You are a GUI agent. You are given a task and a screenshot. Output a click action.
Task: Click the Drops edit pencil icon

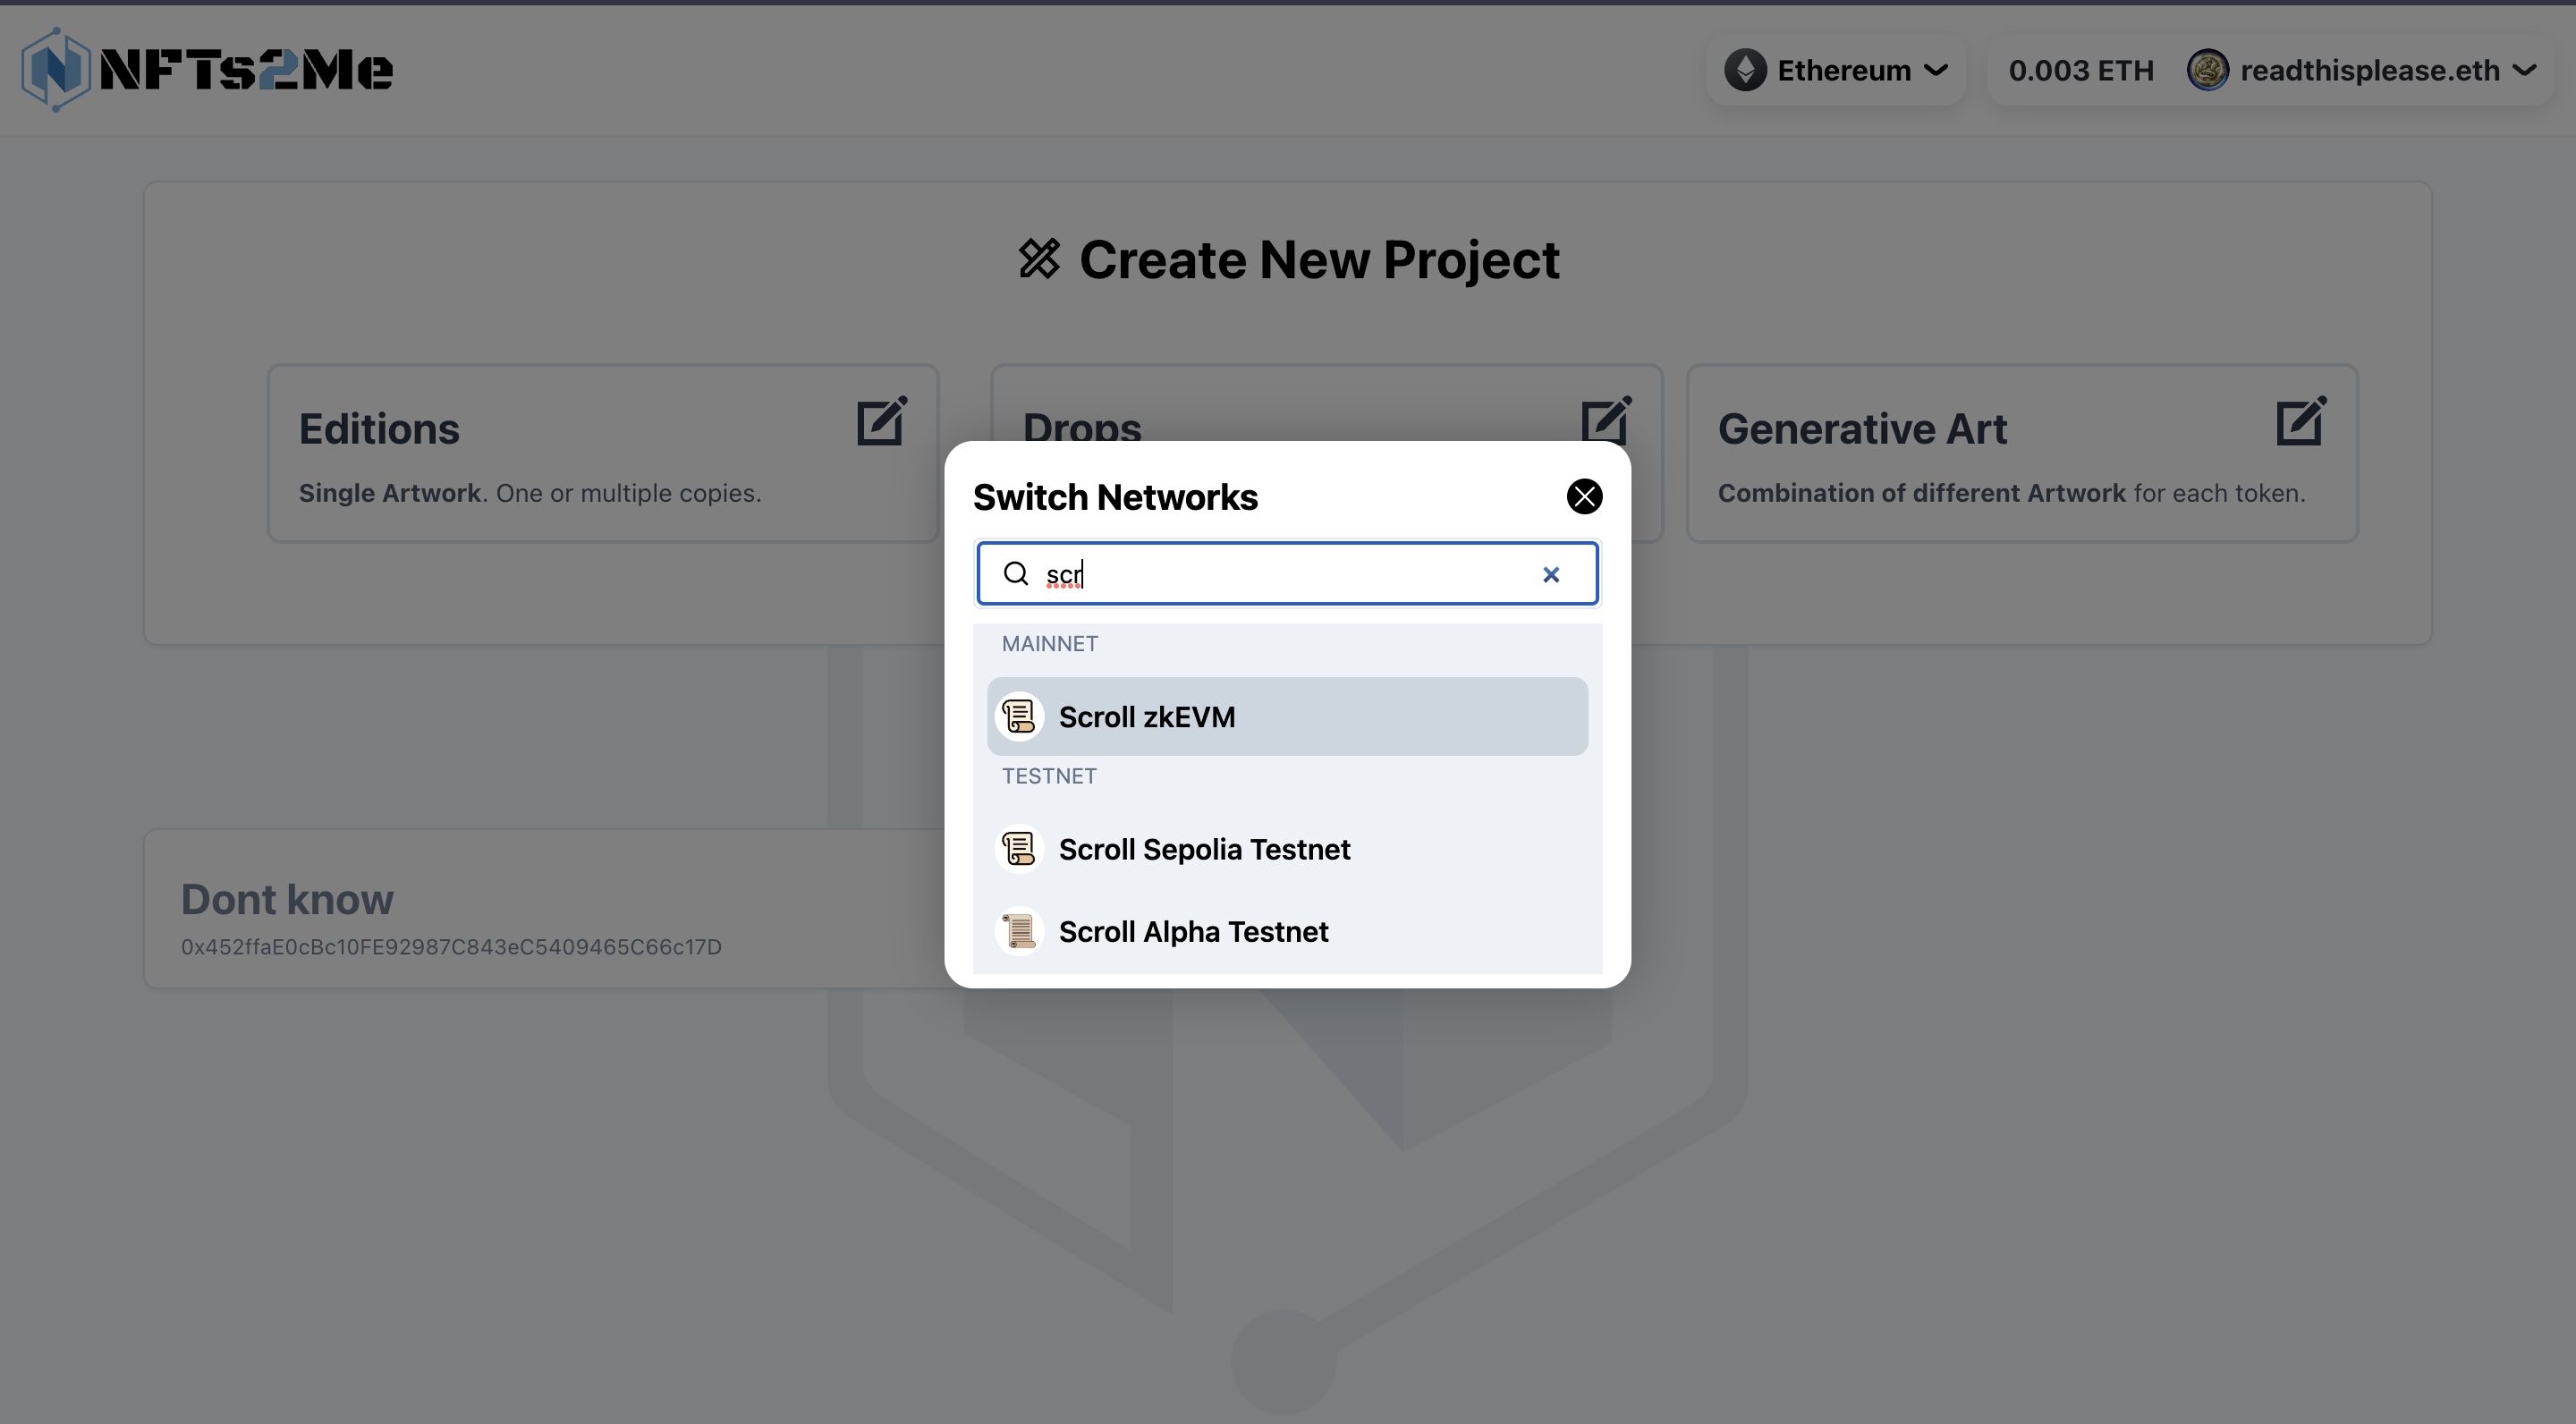[x=1606, y=419]
